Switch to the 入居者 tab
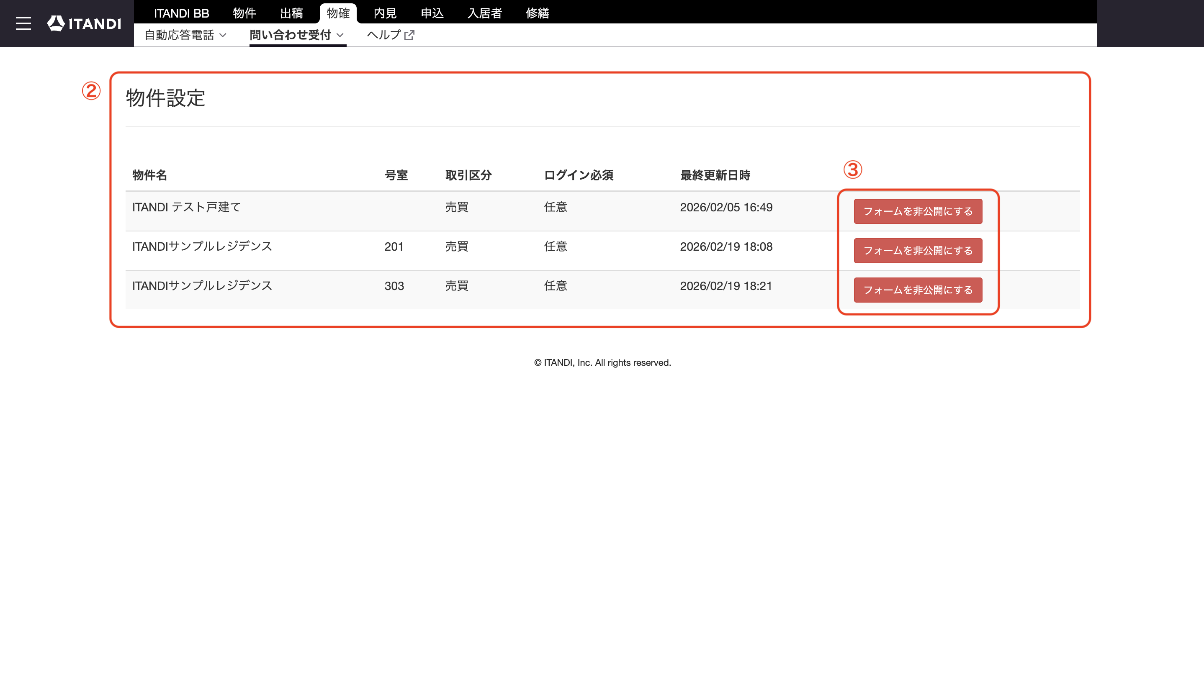Screen dimensions: 1204x678 point(485,13)
